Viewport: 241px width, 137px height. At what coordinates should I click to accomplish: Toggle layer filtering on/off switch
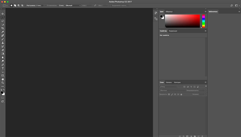pos(206,86)
